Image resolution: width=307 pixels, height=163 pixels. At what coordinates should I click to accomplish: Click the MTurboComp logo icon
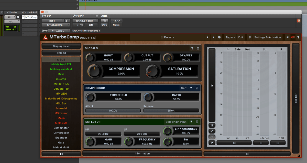[x=45, y=37]
